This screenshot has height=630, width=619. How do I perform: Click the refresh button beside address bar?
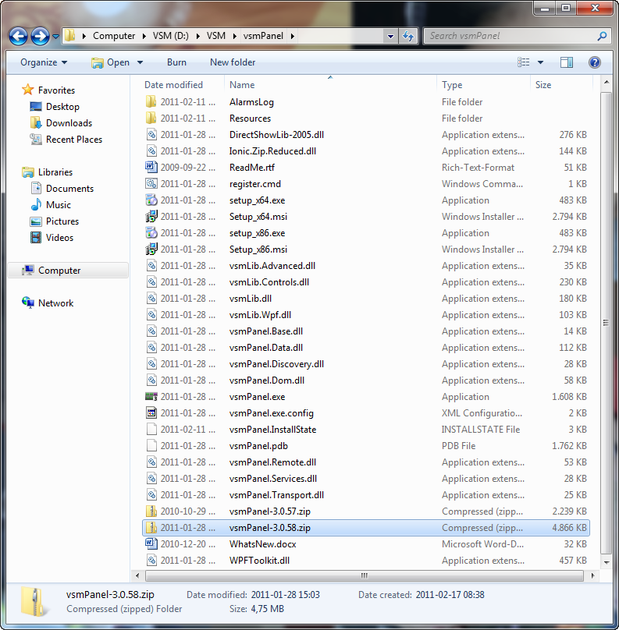(408, 36)
